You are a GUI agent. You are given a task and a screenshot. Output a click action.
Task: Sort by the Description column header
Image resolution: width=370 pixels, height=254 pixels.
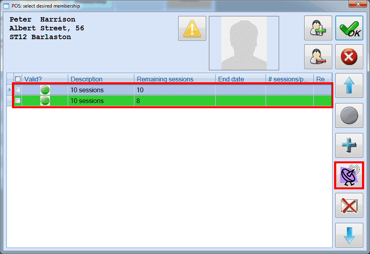tap(101, 79)
